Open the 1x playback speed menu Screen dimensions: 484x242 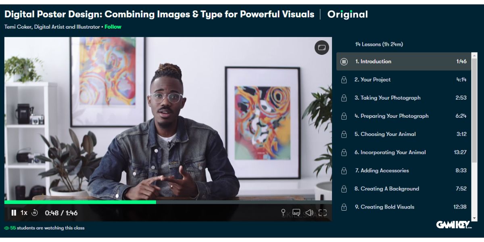tap(24, 213)
